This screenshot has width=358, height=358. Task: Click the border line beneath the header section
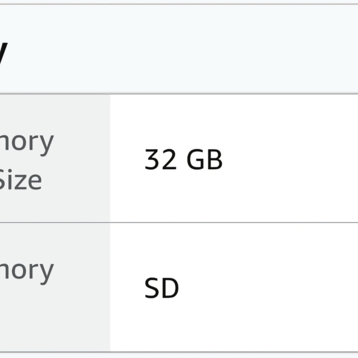(x=179, y=93)
